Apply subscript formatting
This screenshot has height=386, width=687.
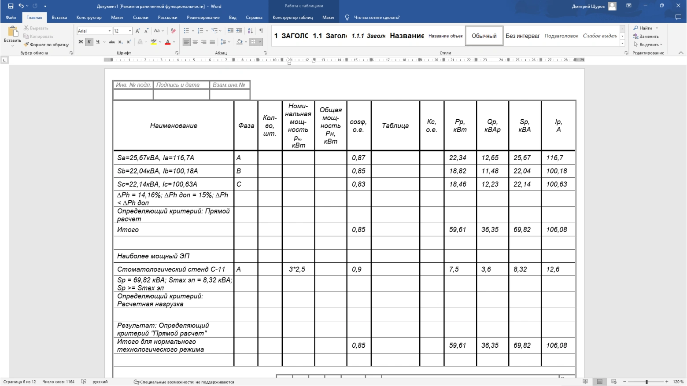120,42
